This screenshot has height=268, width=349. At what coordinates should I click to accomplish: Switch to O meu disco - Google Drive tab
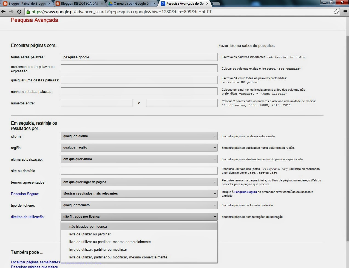point(132,4)
